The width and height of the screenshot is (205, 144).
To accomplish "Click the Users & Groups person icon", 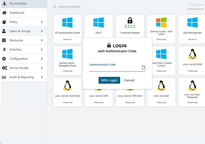I will pyautogui.click(x=4, y=31).
